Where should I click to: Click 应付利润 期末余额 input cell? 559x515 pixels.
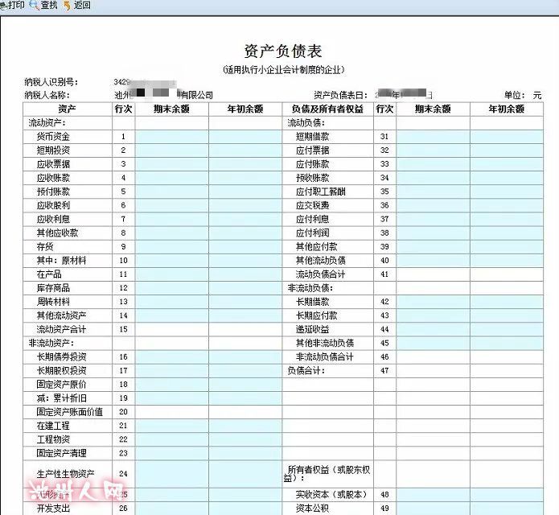point(433,233)
